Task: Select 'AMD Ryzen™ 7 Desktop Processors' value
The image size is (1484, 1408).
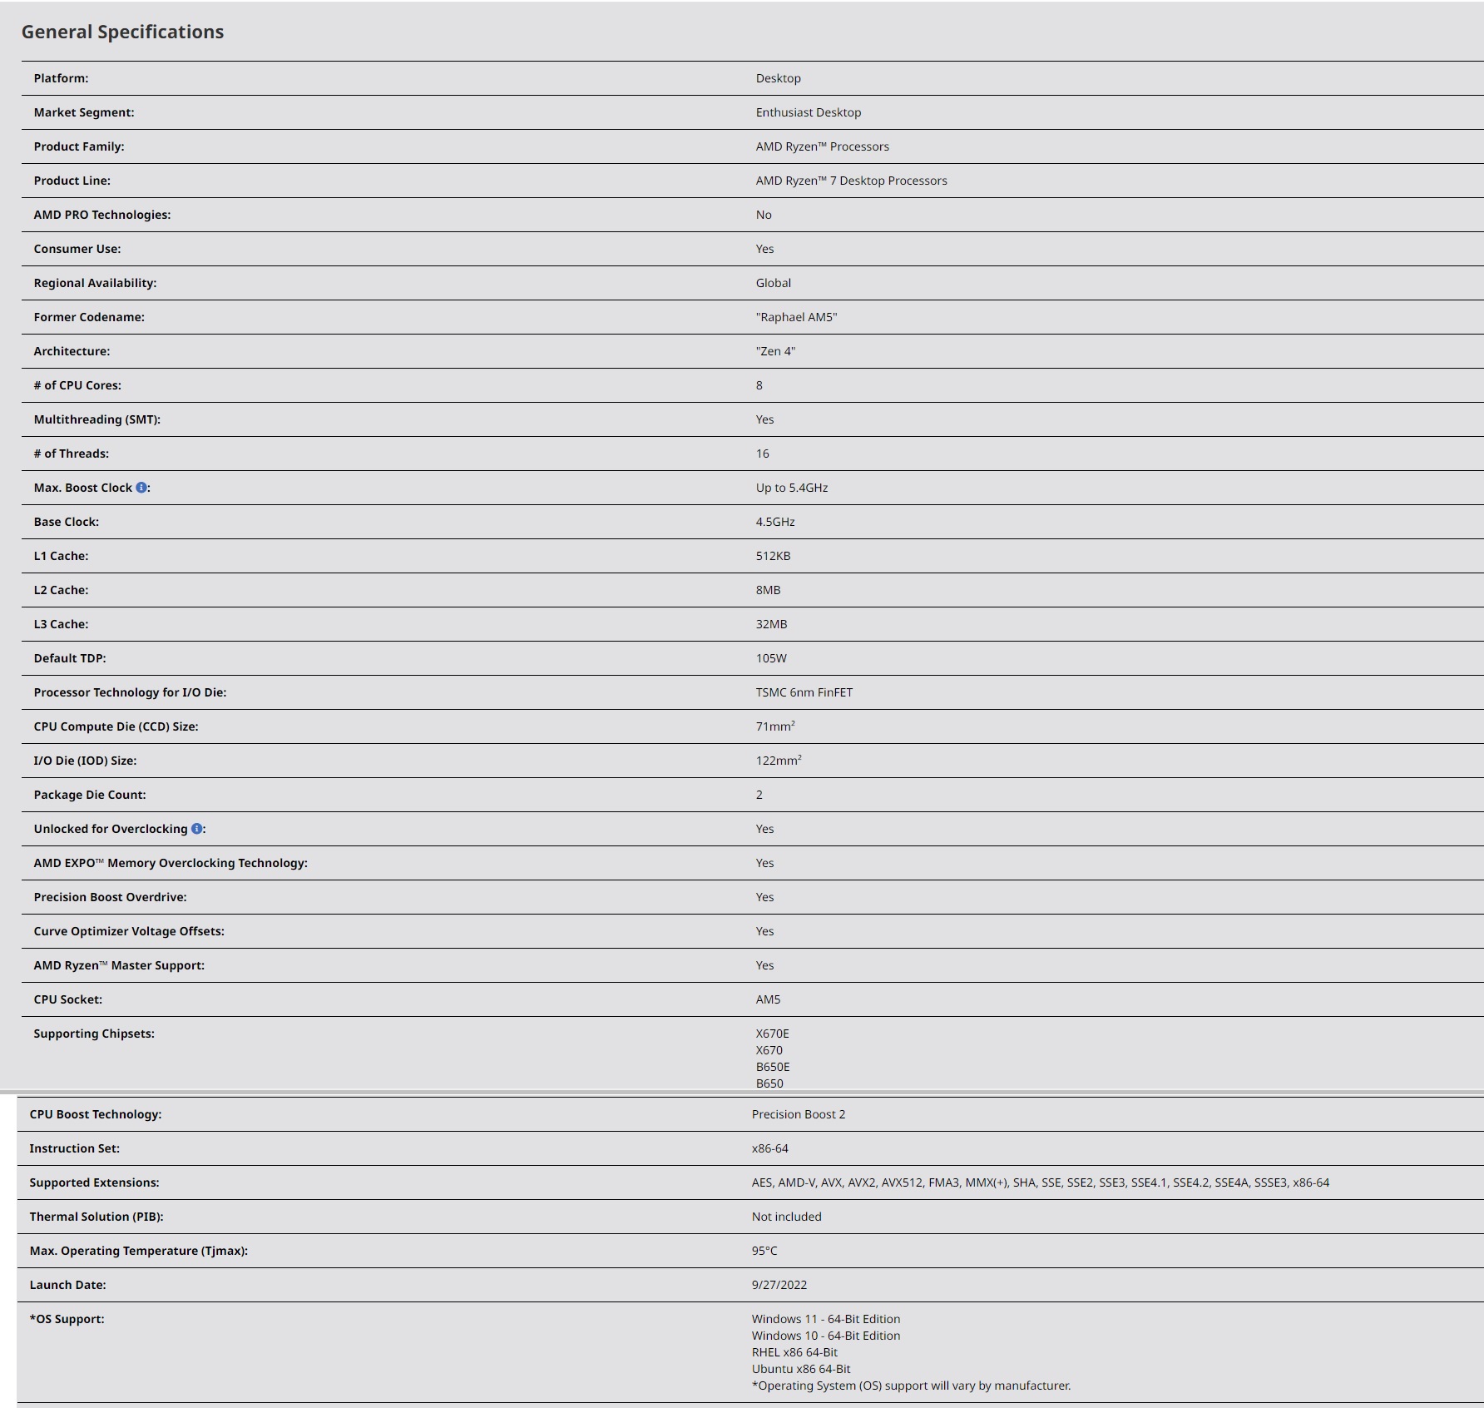Action: [852, 181]
